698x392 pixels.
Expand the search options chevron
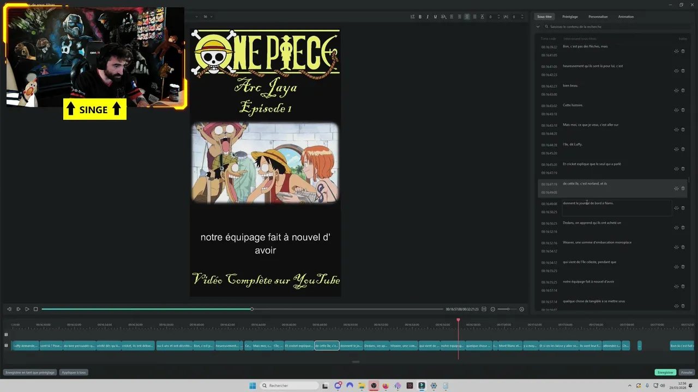pos(538,27)
